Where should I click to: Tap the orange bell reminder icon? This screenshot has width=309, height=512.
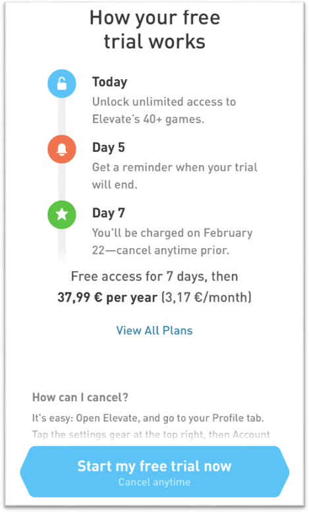[62, 149]
